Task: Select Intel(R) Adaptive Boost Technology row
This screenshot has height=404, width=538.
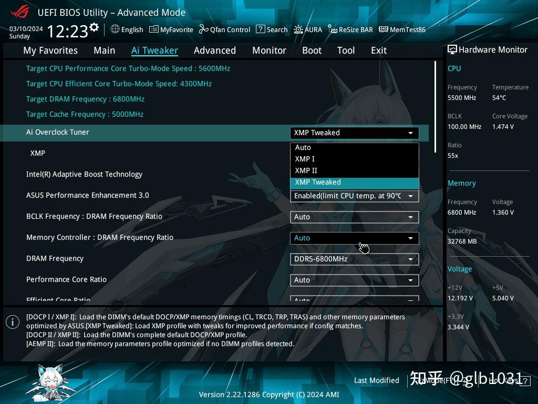Action: pos(84,175)
